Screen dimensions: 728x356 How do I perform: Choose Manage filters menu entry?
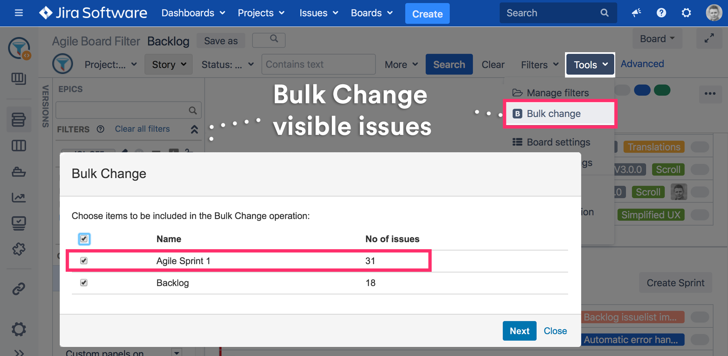point(557,93)
